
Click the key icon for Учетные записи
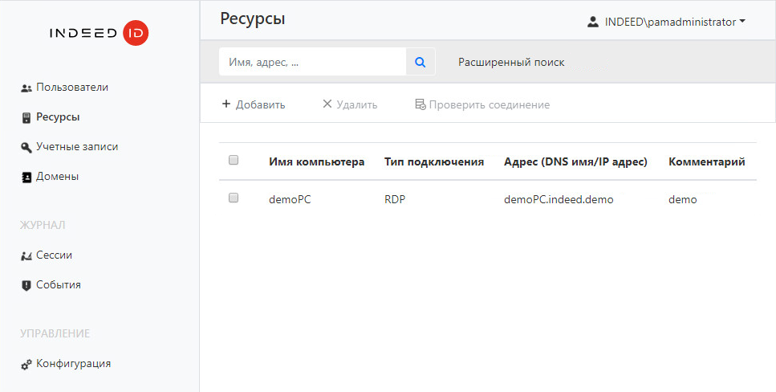coord(26,147)
